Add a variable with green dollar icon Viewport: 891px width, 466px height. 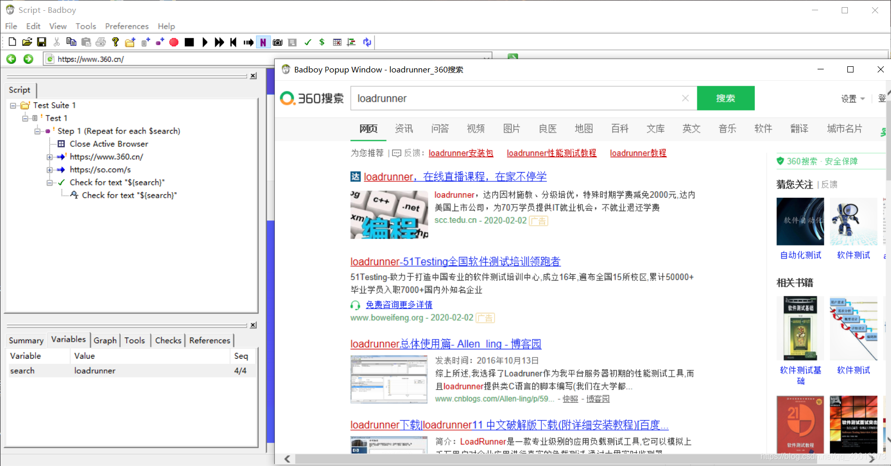pos(322,42)
